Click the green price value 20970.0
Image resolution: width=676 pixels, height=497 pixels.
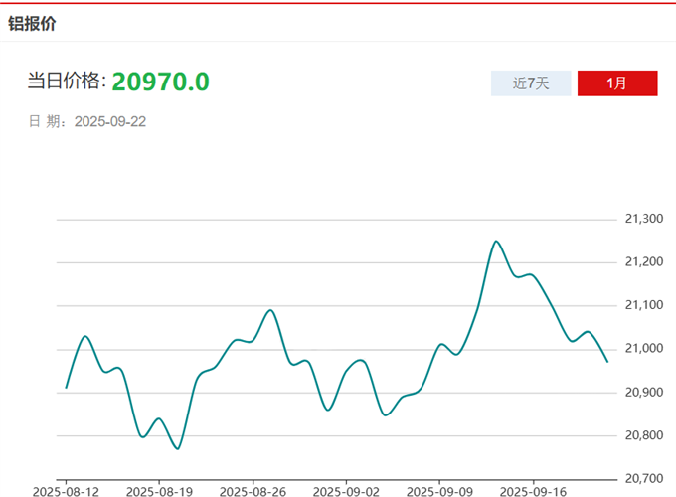[160, 82]
